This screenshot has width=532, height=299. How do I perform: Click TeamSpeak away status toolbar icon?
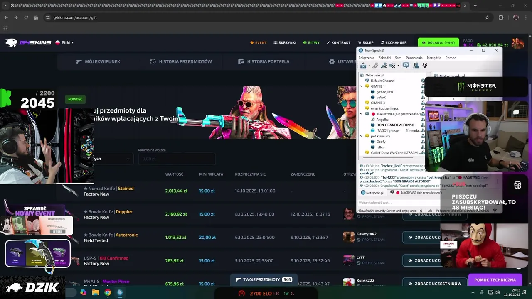pyautogui.click(x=363, y=66)
